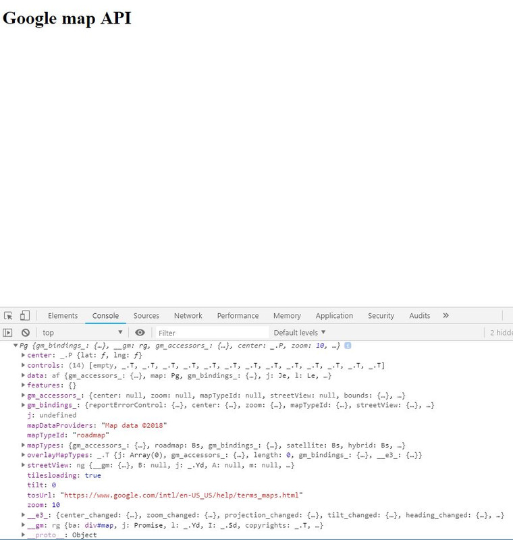
Task: Toggle the live expression eye icon
Action: (140, 333)
